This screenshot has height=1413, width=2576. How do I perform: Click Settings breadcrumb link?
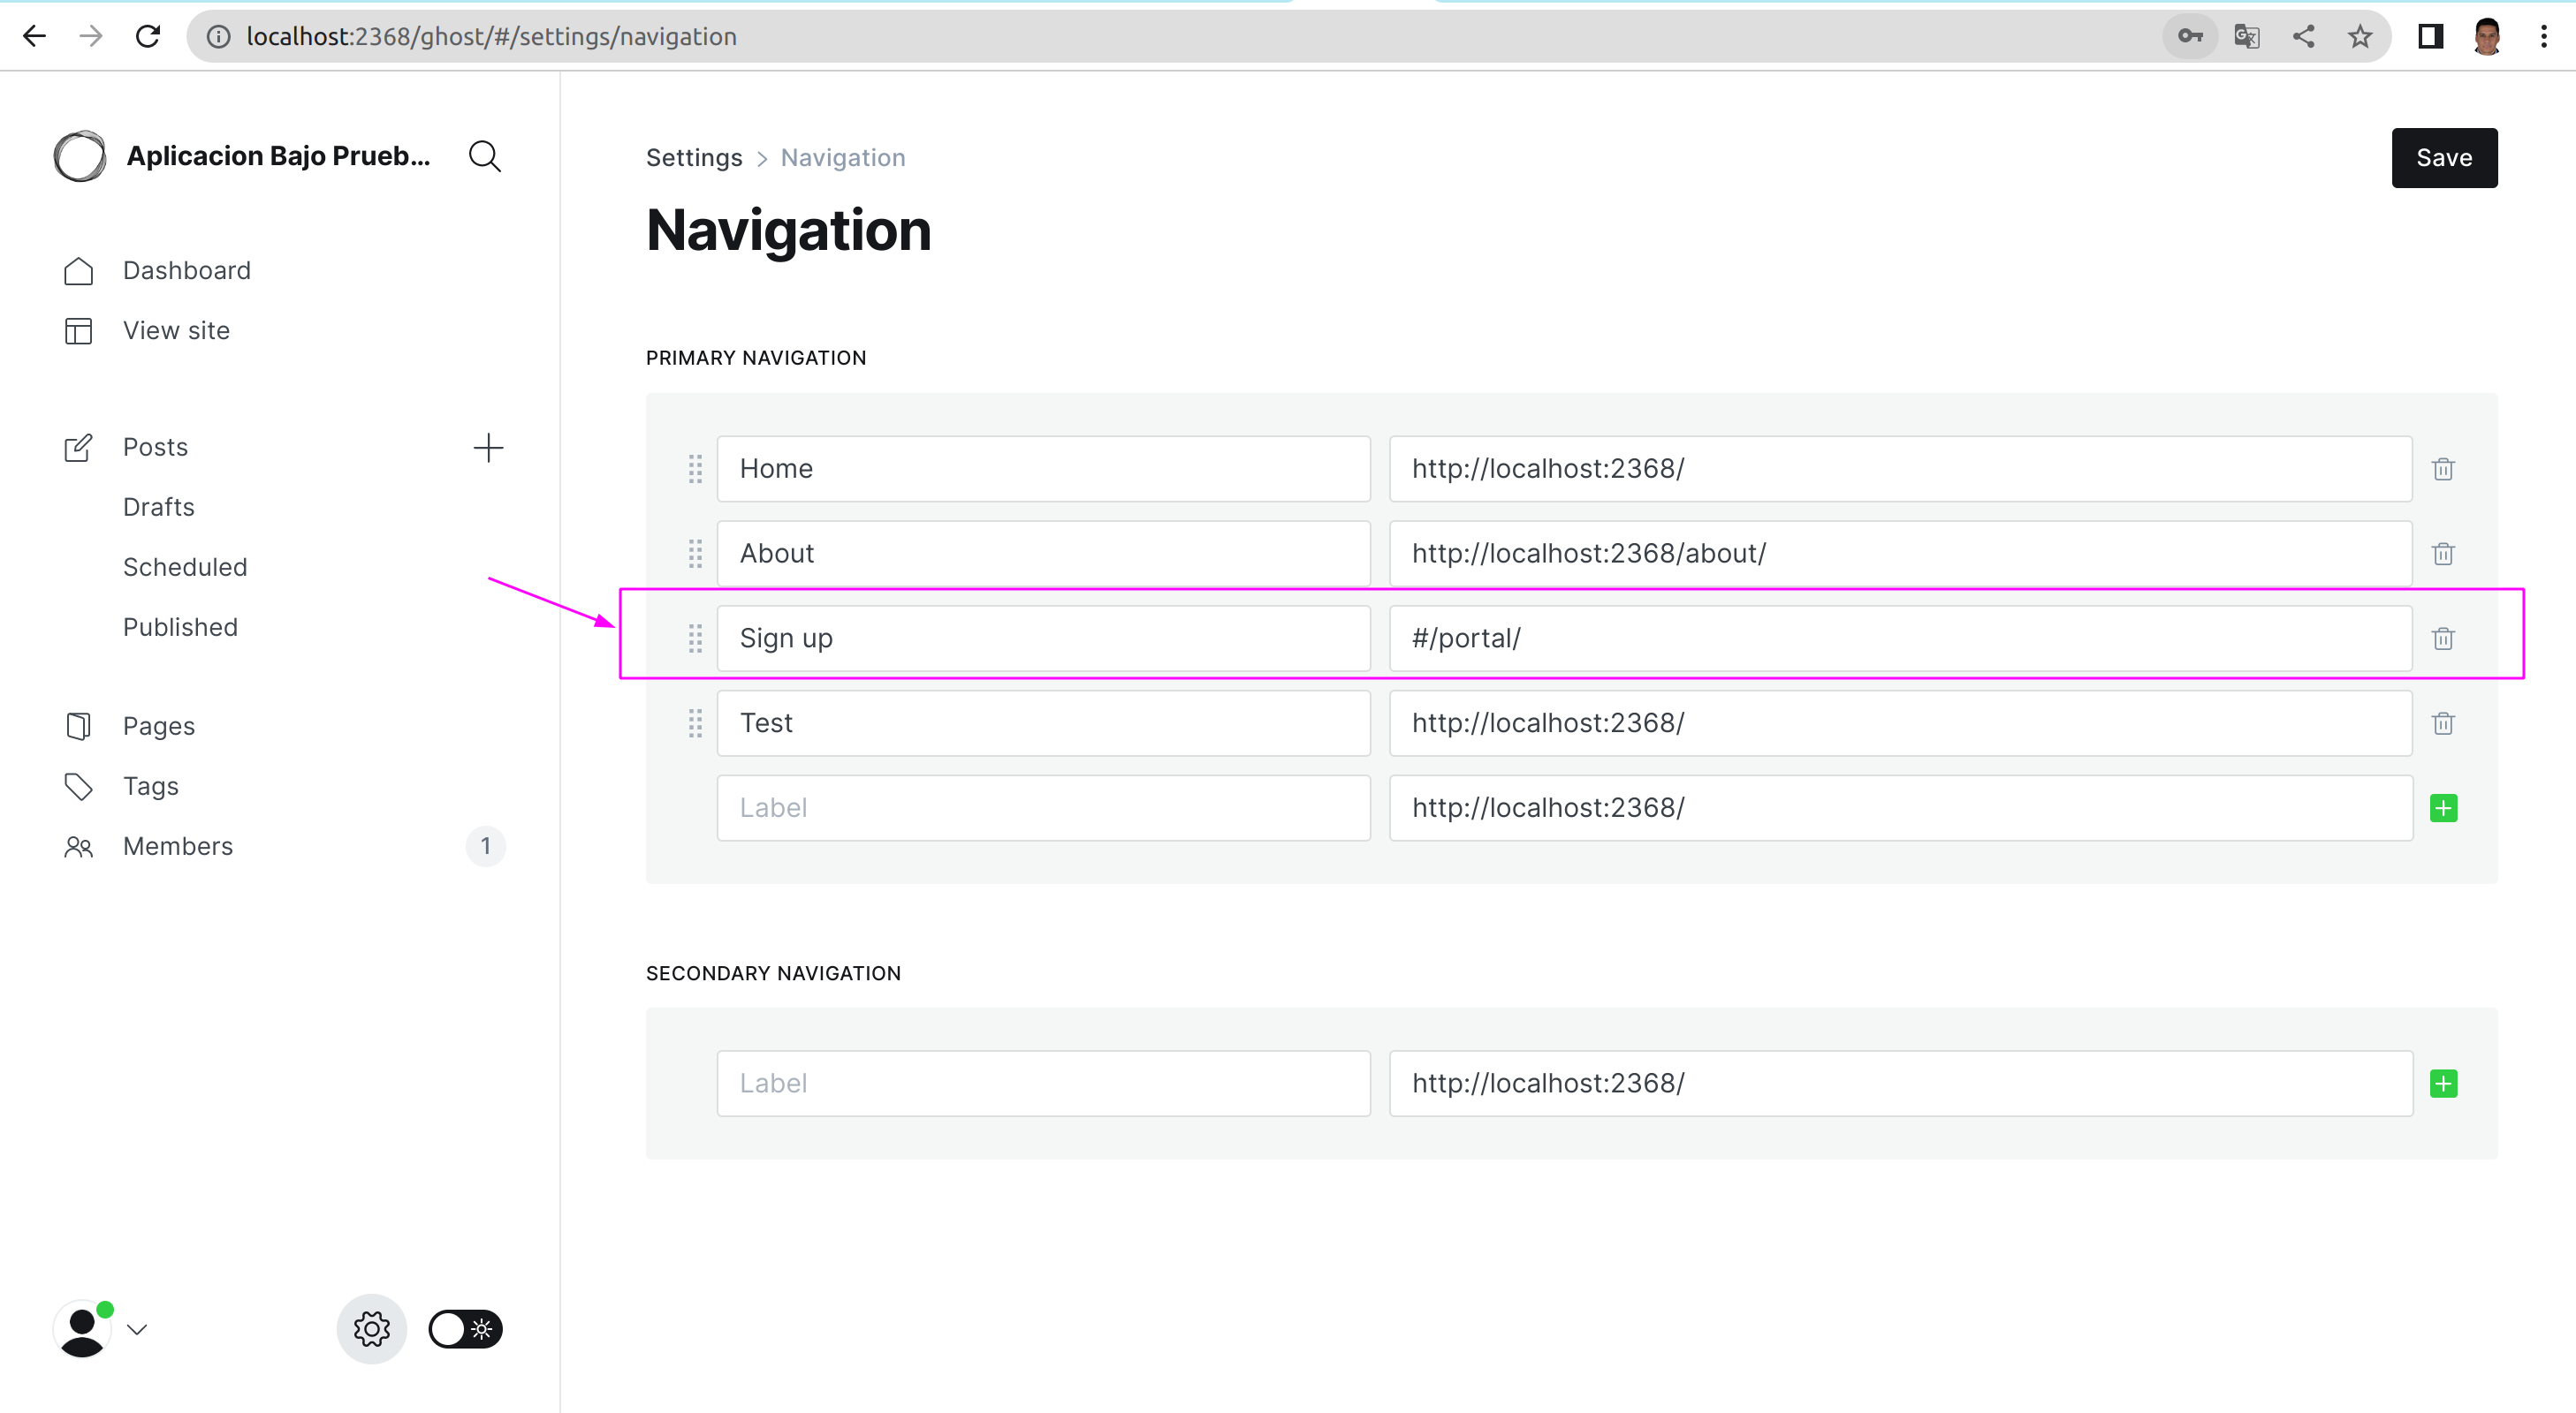click(693, 158)
